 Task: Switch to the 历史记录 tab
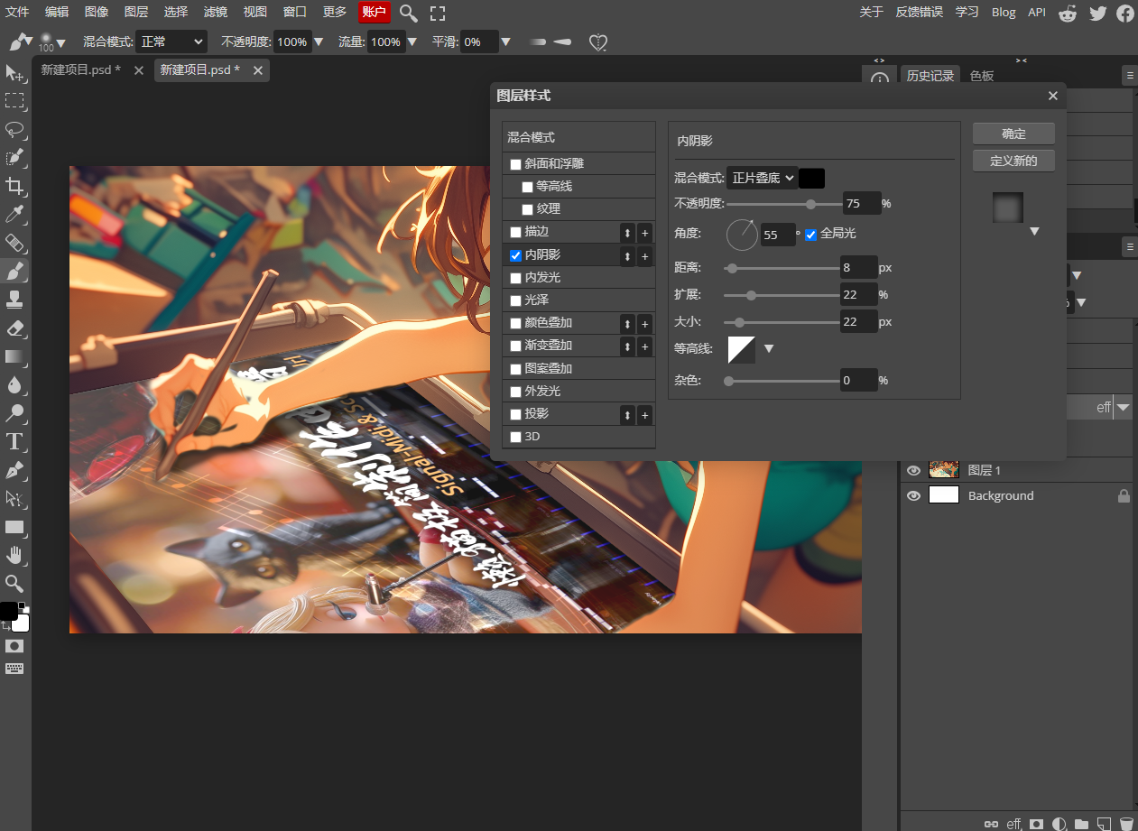[x=930, y=76]
